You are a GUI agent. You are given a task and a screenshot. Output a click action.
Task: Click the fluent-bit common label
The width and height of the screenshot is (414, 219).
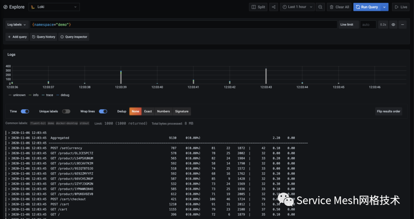click(x=38, y=123)
